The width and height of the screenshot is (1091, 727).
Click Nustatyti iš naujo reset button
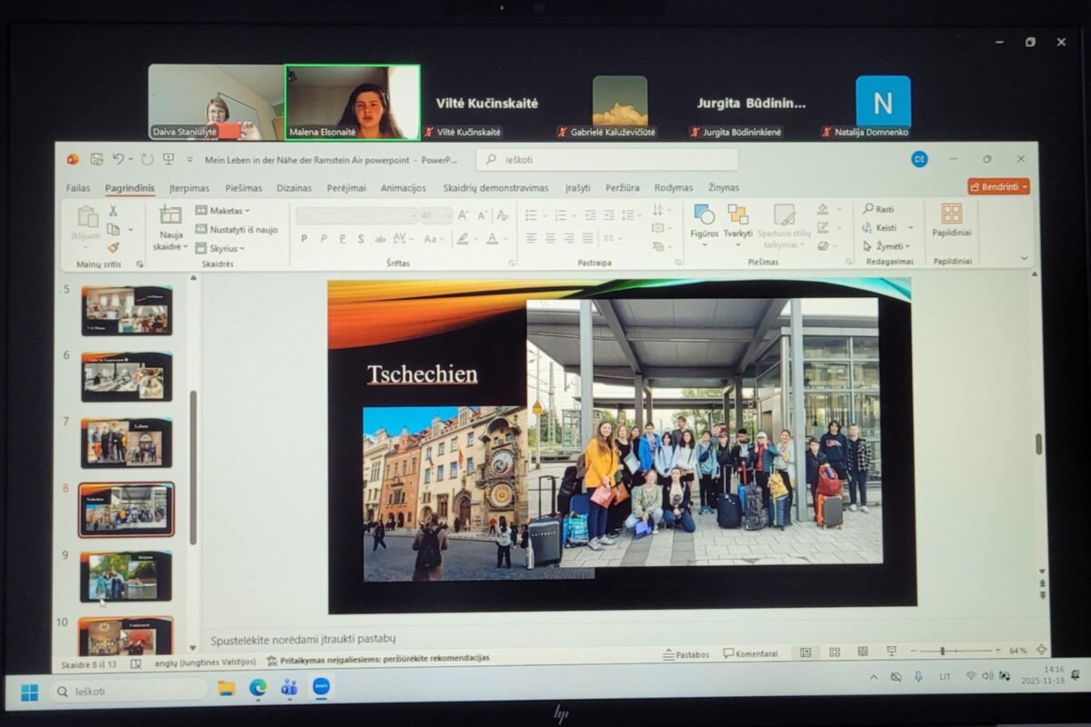pyautogui.click(x=236, y=230)
